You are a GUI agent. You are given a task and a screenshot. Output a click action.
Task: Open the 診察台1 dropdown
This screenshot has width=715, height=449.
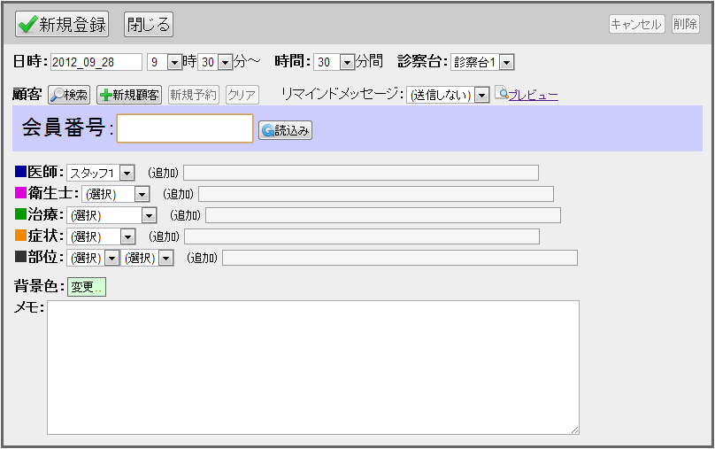482,62
